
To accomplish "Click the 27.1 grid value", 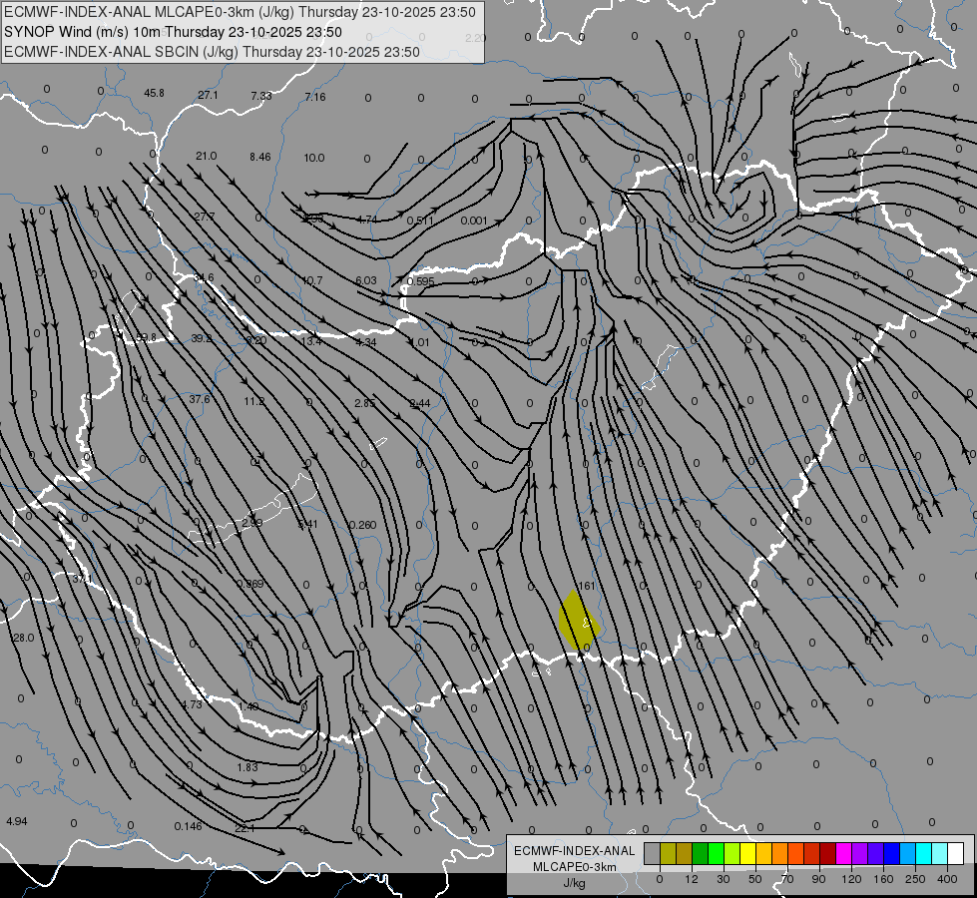I will [x=209, y=95].
